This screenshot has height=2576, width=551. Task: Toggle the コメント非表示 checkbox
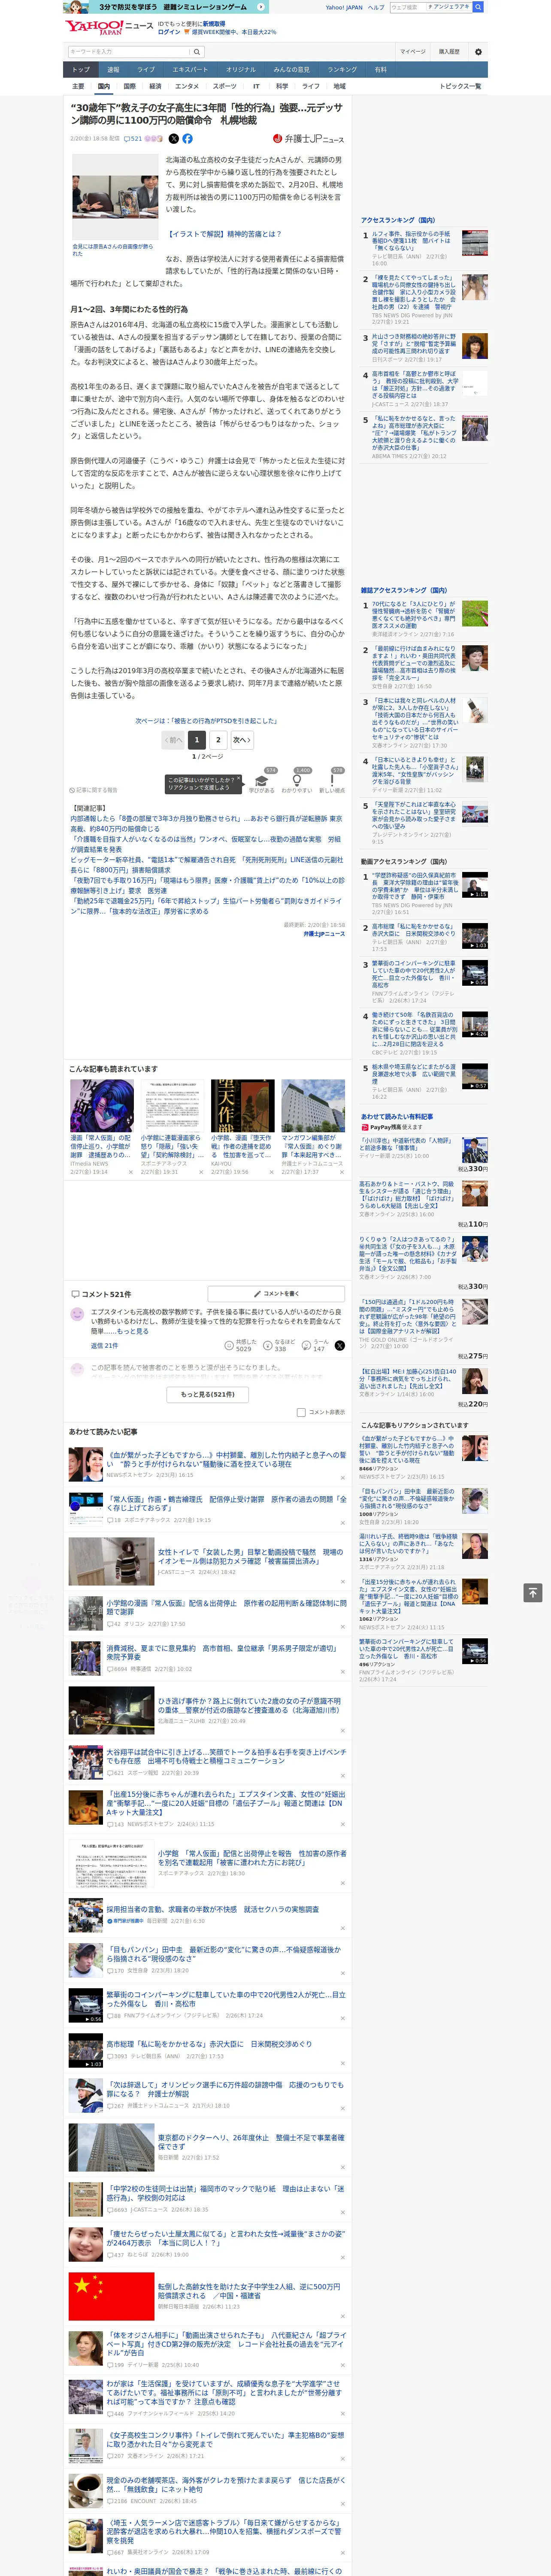[301, 1412]
